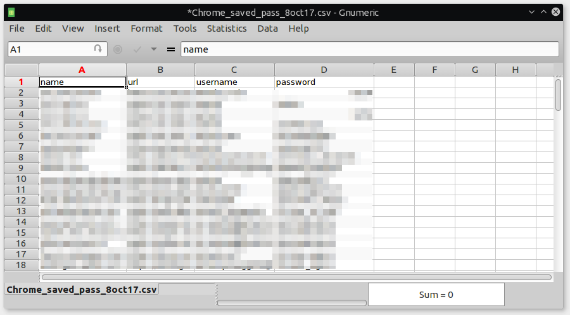Select row 1 header
The image size is (570, 315).
22,82
